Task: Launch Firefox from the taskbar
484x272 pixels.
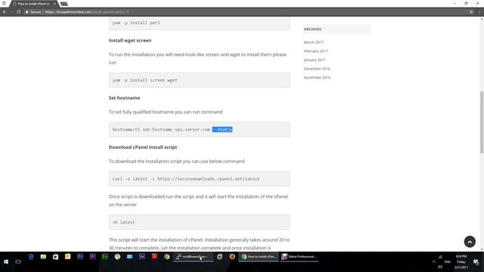Action: pos(232,257)
